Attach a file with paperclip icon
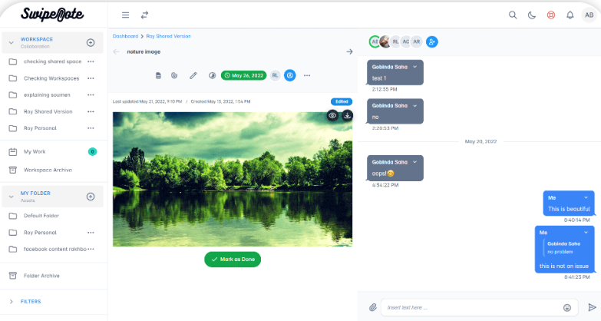Image resolution: width=601 pixels, height=321 pixels. coord(373,308)
